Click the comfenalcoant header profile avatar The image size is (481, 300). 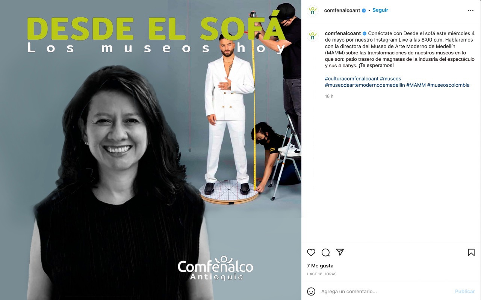point(313,11)
